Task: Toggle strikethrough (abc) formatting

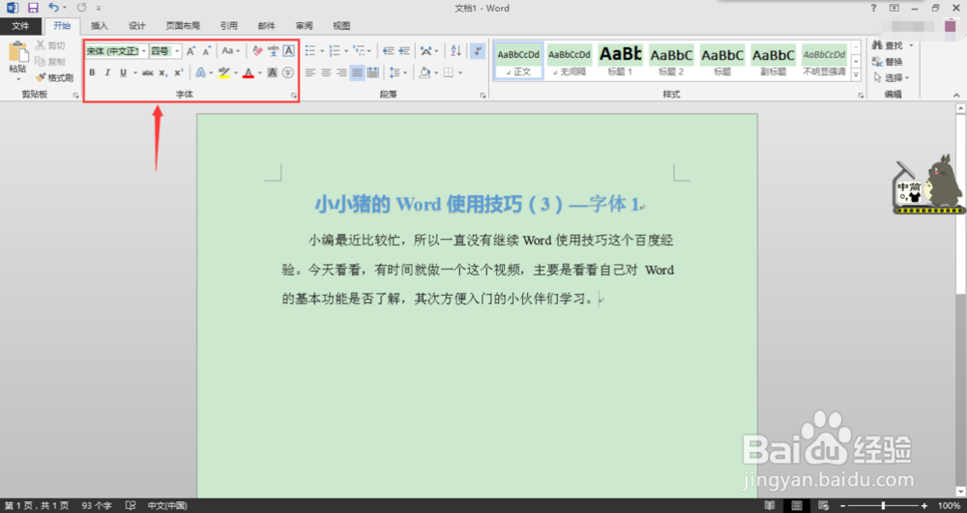Action: (147, 72)
